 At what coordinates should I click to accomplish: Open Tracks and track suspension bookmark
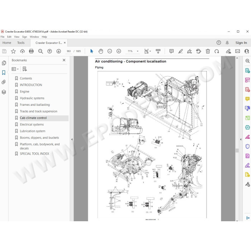click(38, 111)
